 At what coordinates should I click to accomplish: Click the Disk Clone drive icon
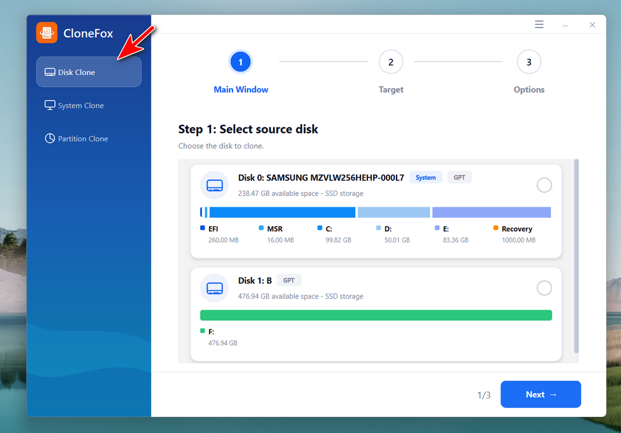pyautogui.click(x=50, y=72)
